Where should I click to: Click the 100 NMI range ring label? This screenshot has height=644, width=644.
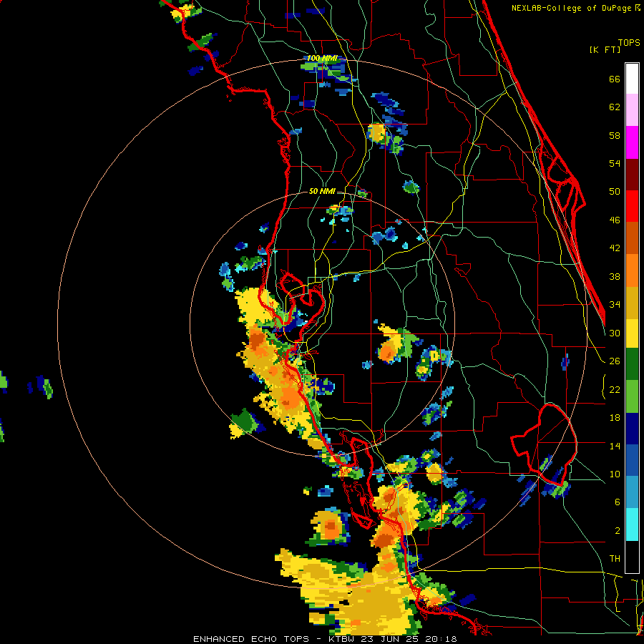click(321, 59)
